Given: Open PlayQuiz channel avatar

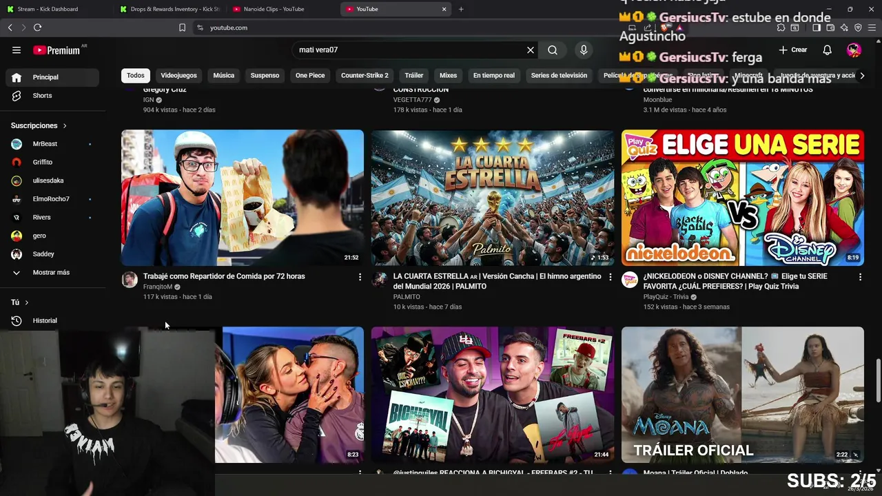Looking at the screenshot, I should 629,279.
